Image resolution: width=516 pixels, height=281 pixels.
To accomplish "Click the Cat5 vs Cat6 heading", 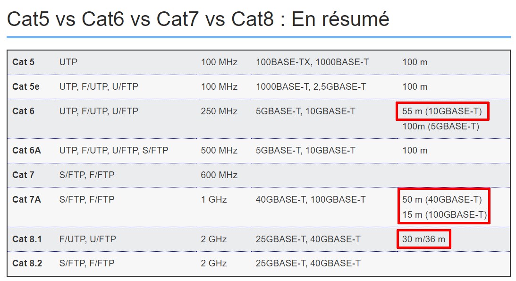I will [x=198, y=19].
